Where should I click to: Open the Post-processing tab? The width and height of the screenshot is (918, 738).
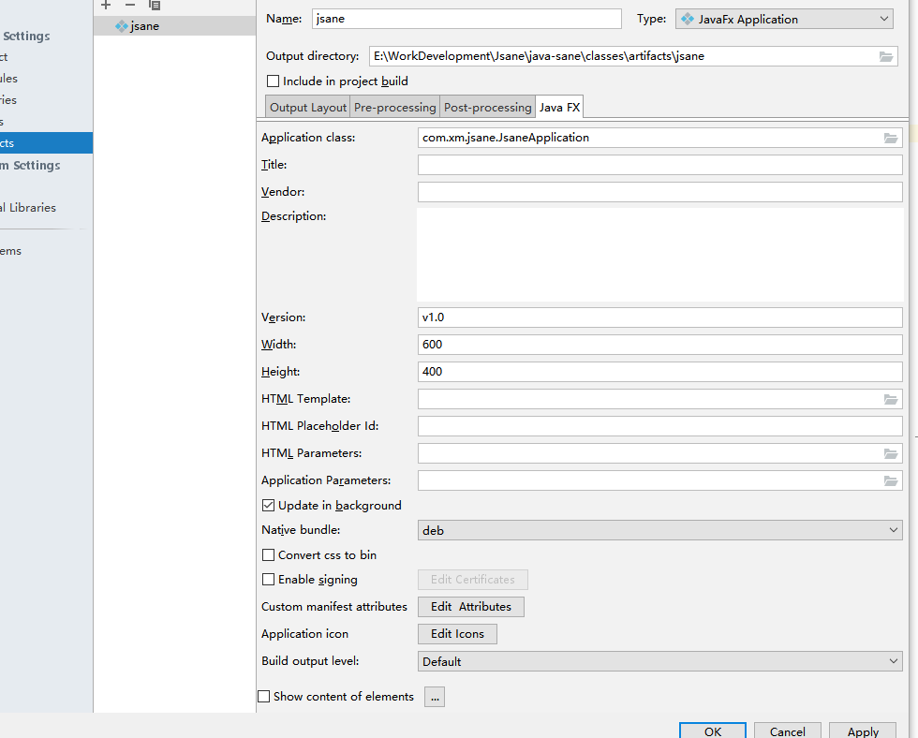pyautogui.click(x=488, y=107)
